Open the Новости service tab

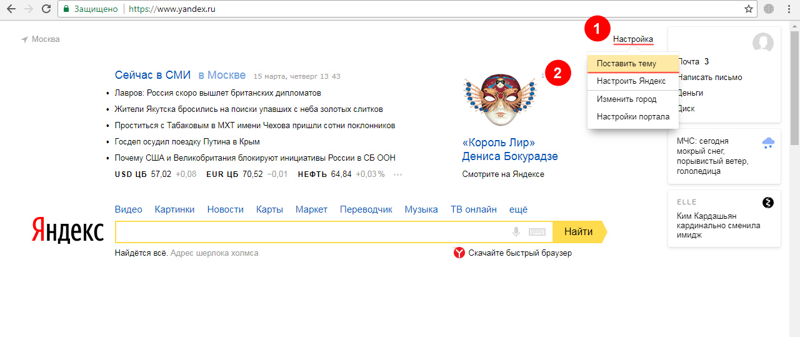click(226, 209)
